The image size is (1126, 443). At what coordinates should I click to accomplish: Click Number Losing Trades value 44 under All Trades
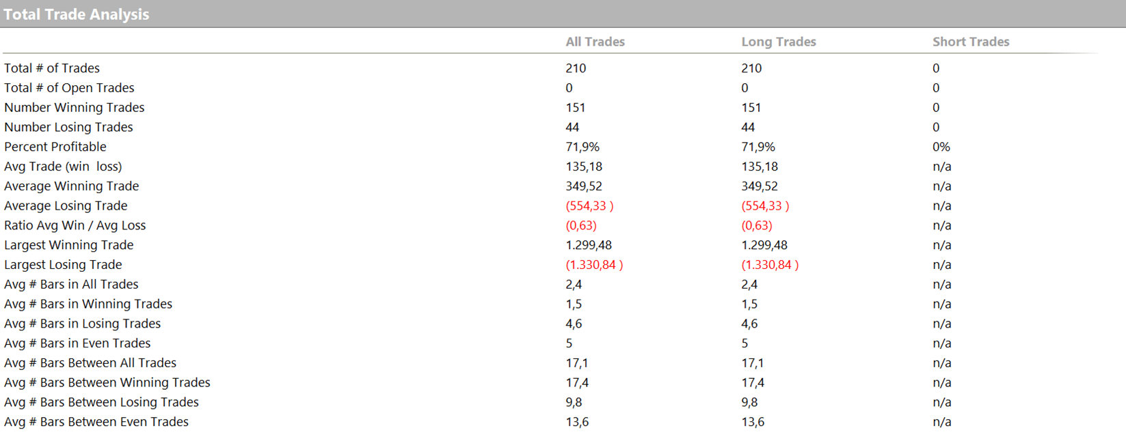click(572, 128)
